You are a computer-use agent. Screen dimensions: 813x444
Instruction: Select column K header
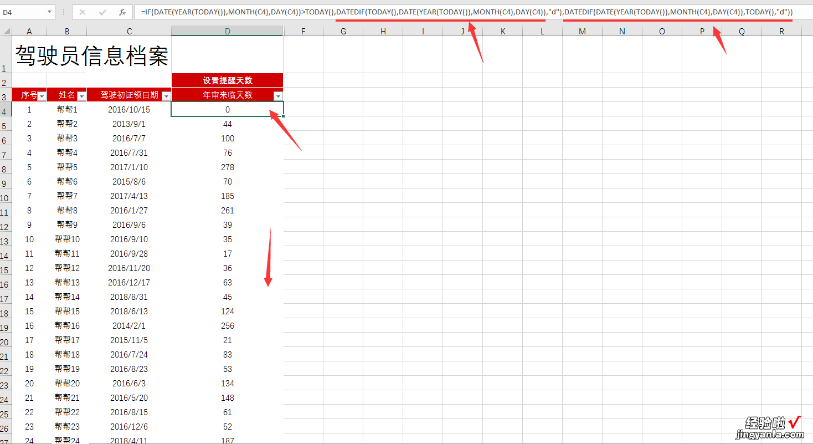click(x=503, y=31)
